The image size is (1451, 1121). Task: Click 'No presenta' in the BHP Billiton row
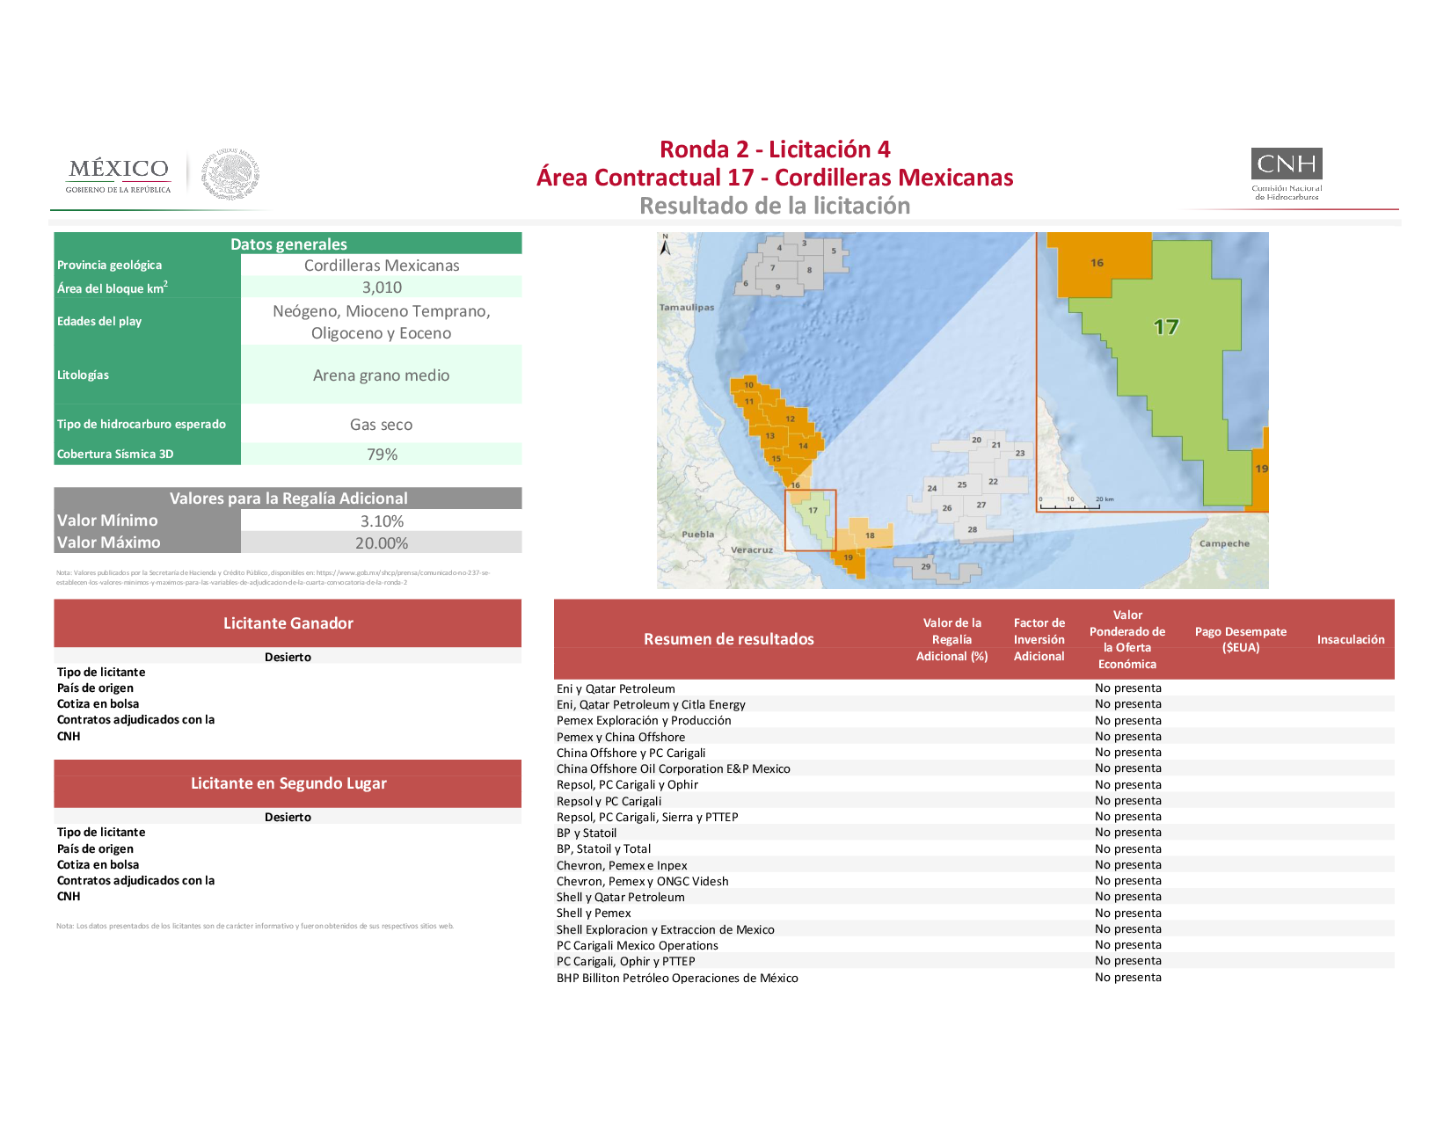1128,978
